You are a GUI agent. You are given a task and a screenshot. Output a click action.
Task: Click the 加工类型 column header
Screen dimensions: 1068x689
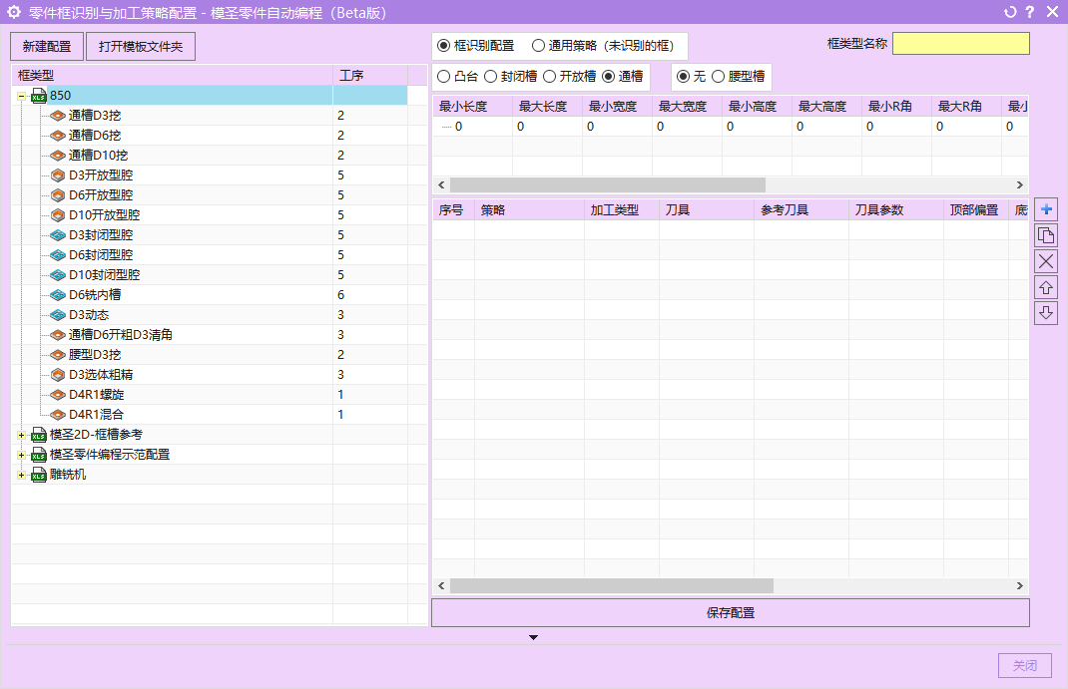(621, 210)
